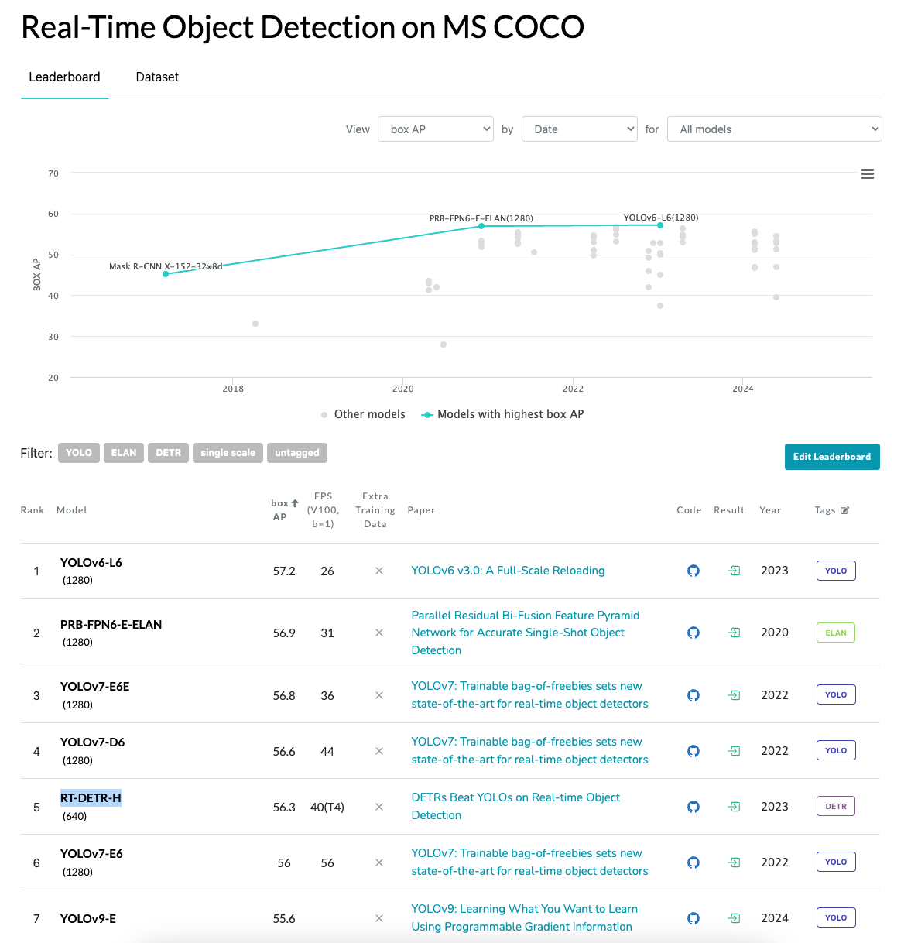Click the Edit Leaderboard button
The width and height of the screenshot is (911, 943).
click(x=832, y=457)
